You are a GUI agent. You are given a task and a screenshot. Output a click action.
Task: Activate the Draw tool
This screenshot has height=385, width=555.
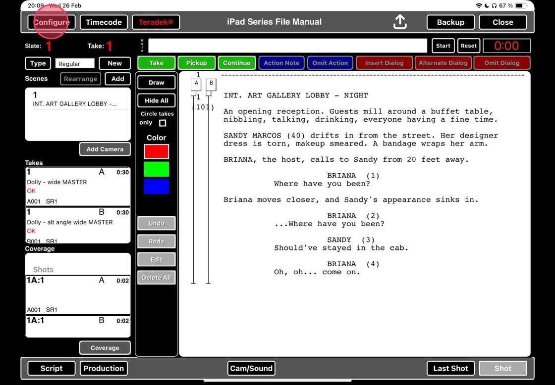click(157, 82)
